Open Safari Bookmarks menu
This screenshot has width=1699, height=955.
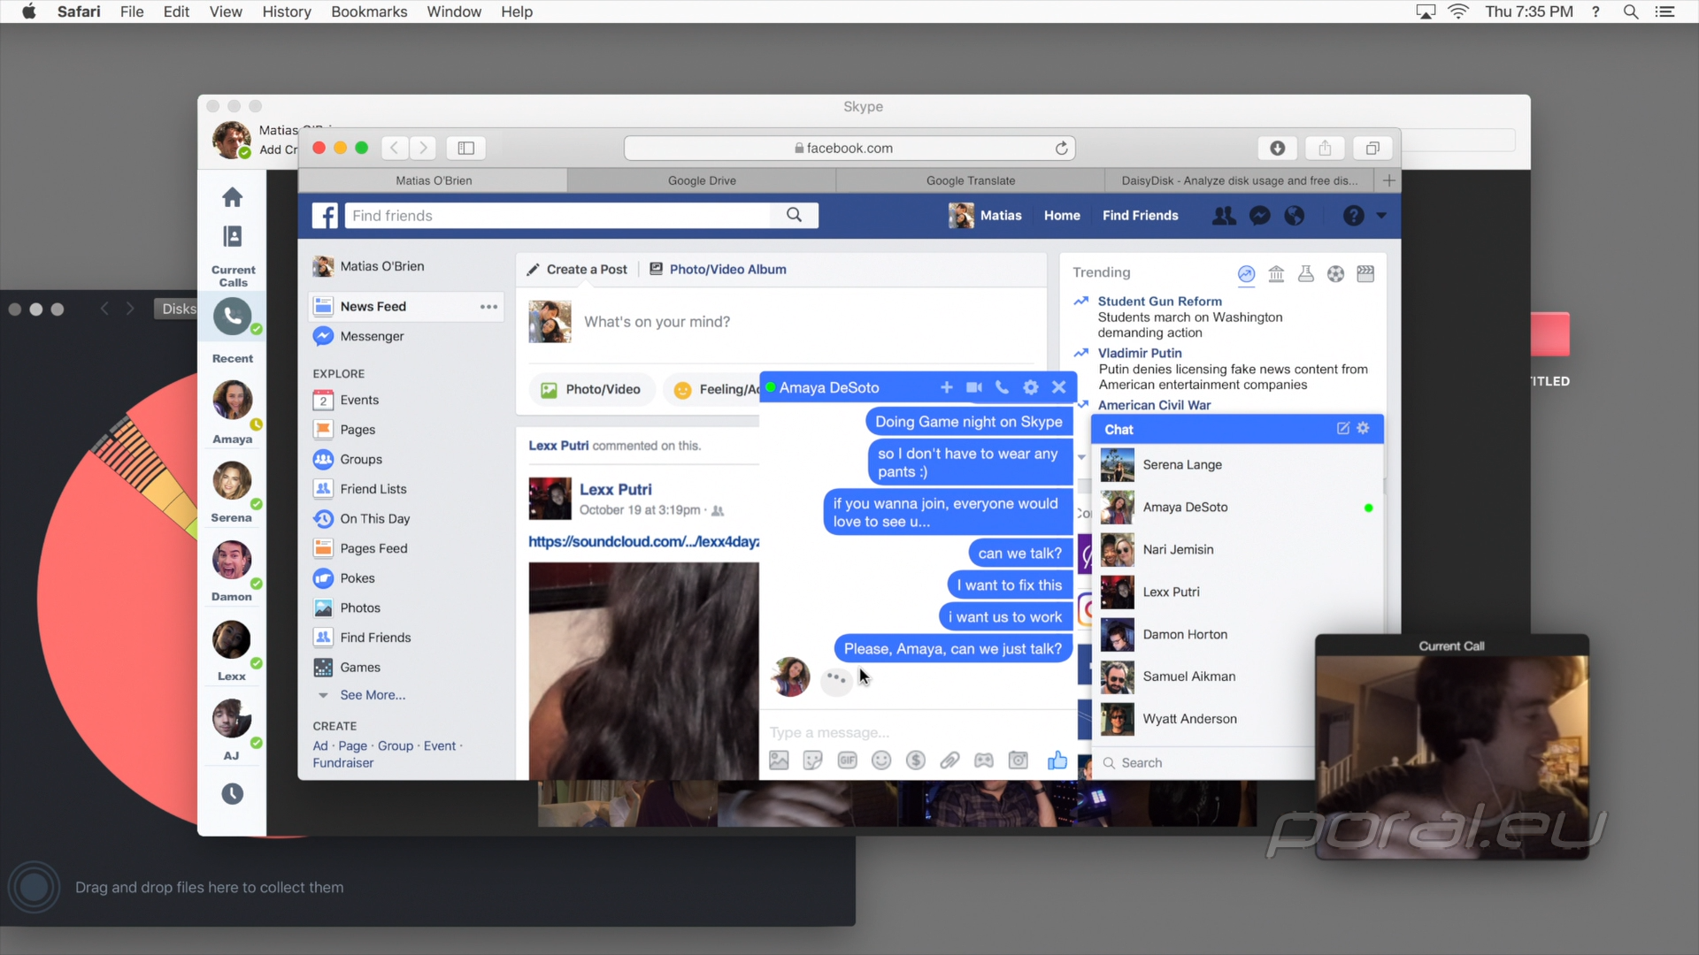pyautogui.click(x=369, y=11)
